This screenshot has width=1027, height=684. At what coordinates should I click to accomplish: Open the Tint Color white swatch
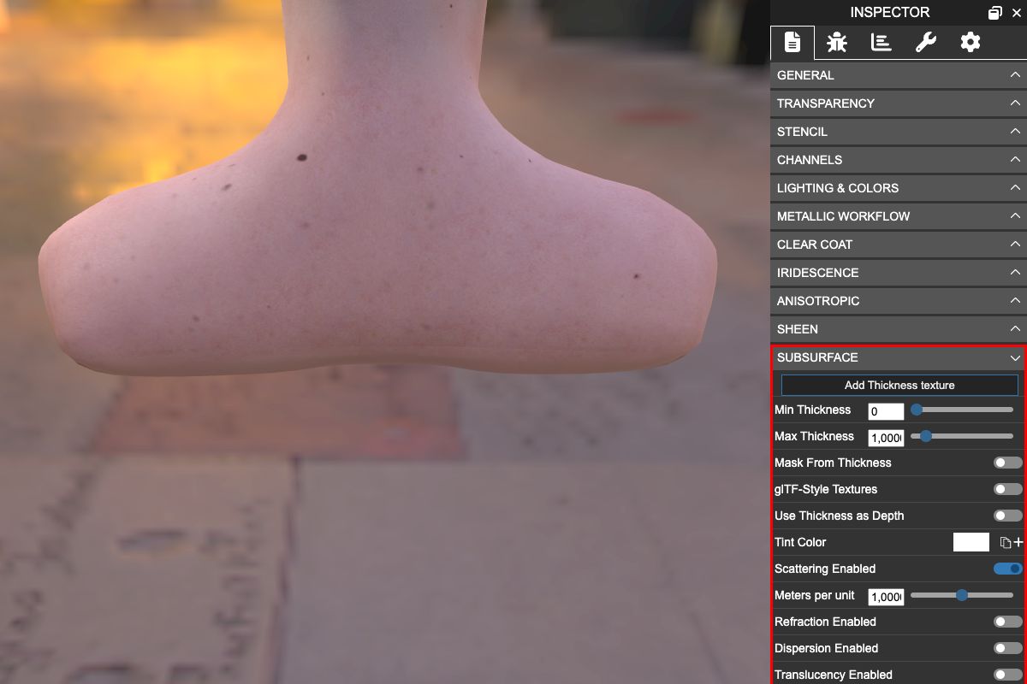click(971, 542)
